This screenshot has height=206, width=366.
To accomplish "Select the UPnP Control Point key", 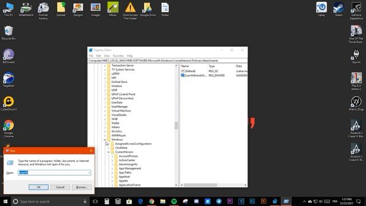I will [x=124, y=94].
